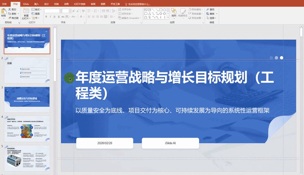Viewport: 304px width, 175px height.
Task: Toggle Center paragraph alignment
Action: (x=93, y=17)
